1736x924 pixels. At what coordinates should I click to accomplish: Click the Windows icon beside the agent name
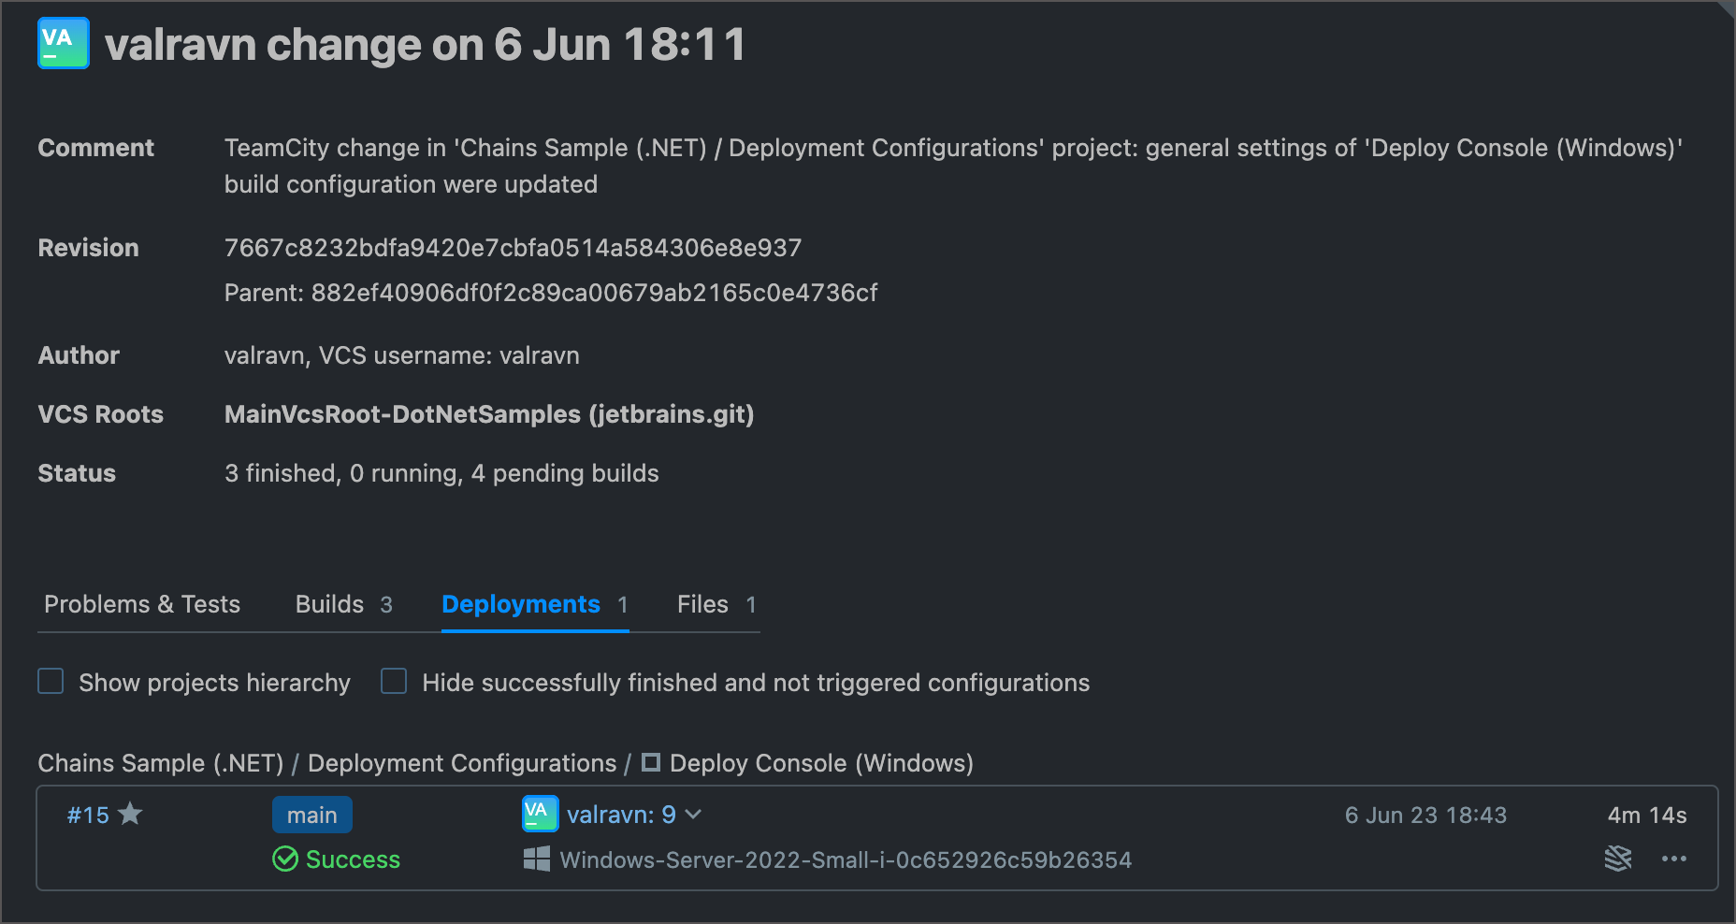(x=536, y=859)
